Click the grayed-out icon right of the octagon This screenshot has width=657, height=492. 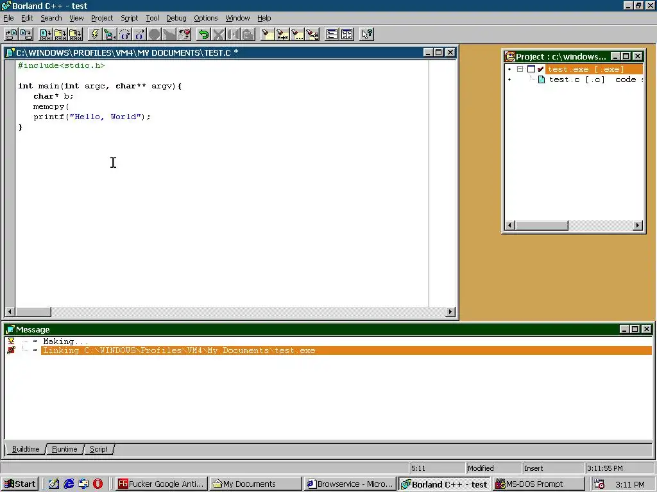(x=169, y=35)
